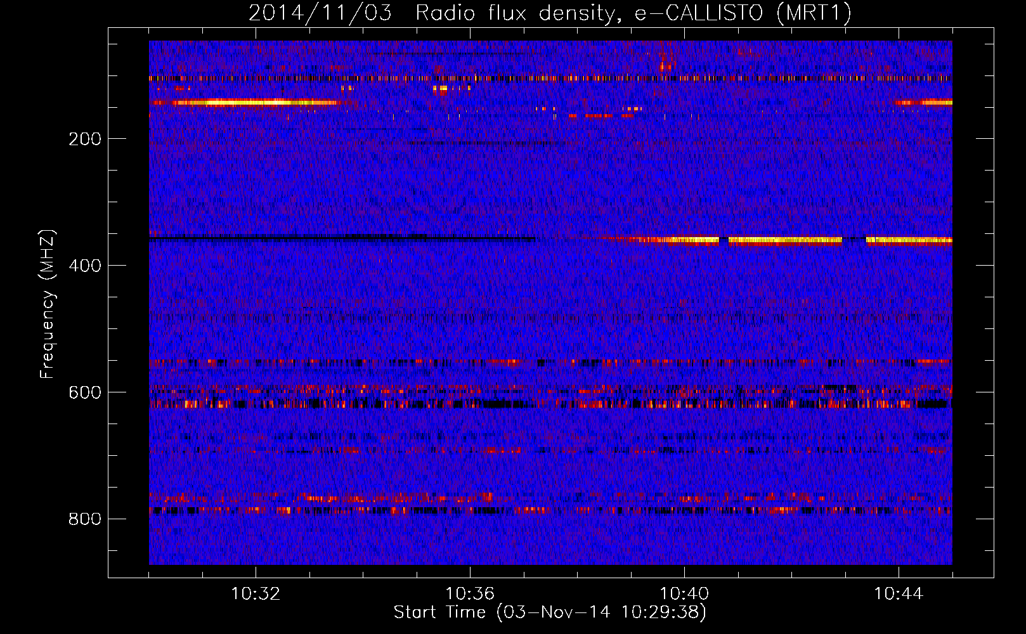Viewport: 1026px width, 634px height.
Task: Click the 600 frequency tick label
Action: (x=85, y=392)
